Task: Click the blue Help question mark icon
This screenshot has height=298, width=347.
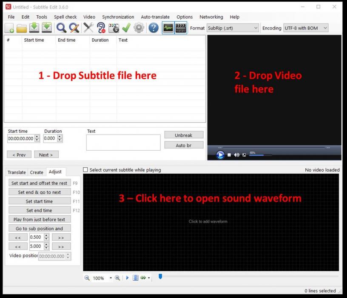Action: (154, 28)
